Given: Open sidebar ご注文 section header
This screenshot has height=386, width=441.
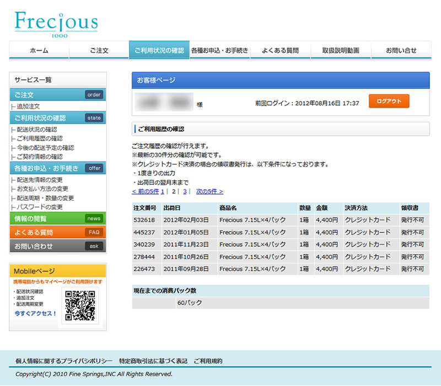Looking at the screenshot, I should [58, 95].
